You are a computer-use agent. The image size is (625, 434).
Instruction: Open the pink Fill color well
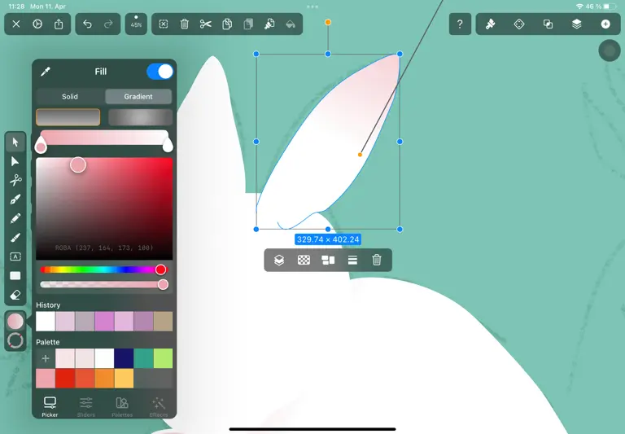coord(15,321)
